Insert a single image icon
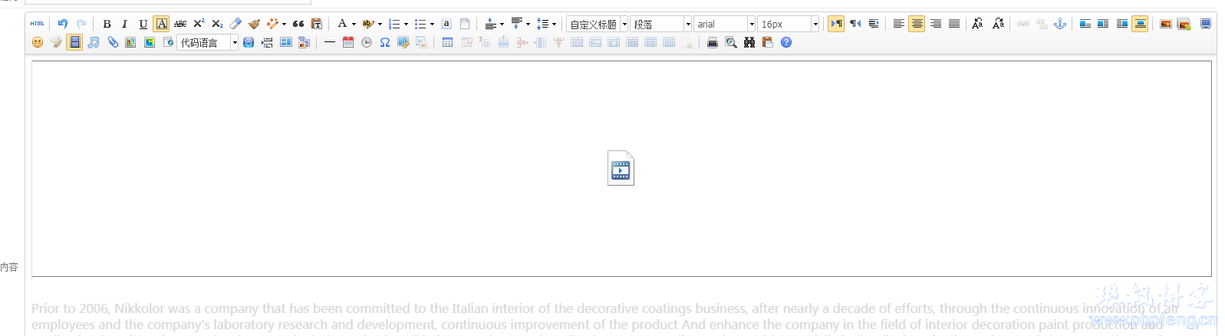 coord(1166,24)
